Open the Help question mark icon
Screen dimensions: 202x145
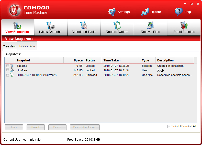pos(178,12)
